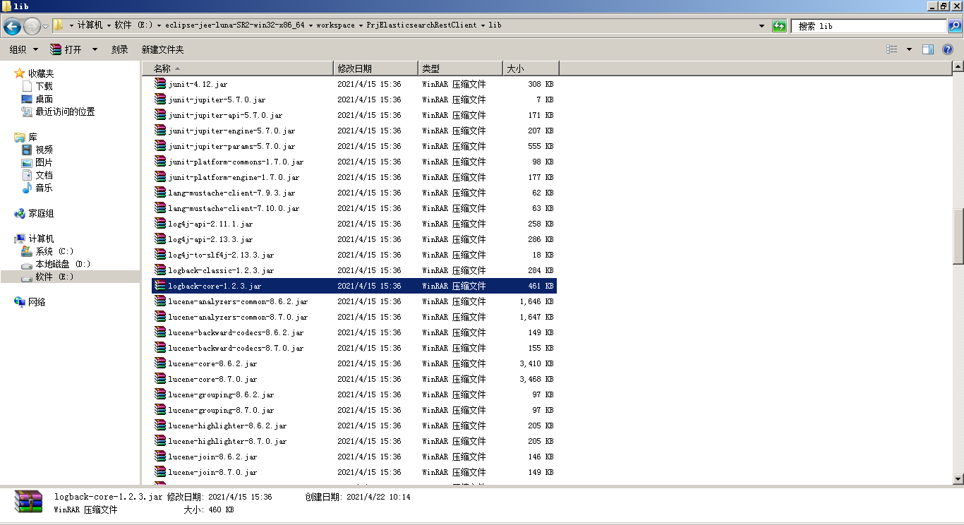Open Help via the question mark icon

pyautogui.click(x=948, y=49)
